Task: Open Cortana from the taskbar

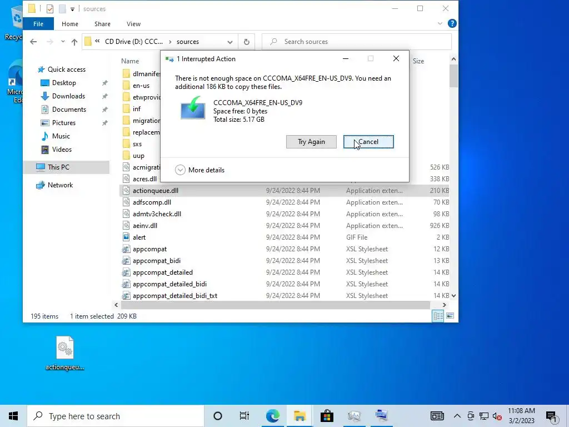Action: pos(218,416)
